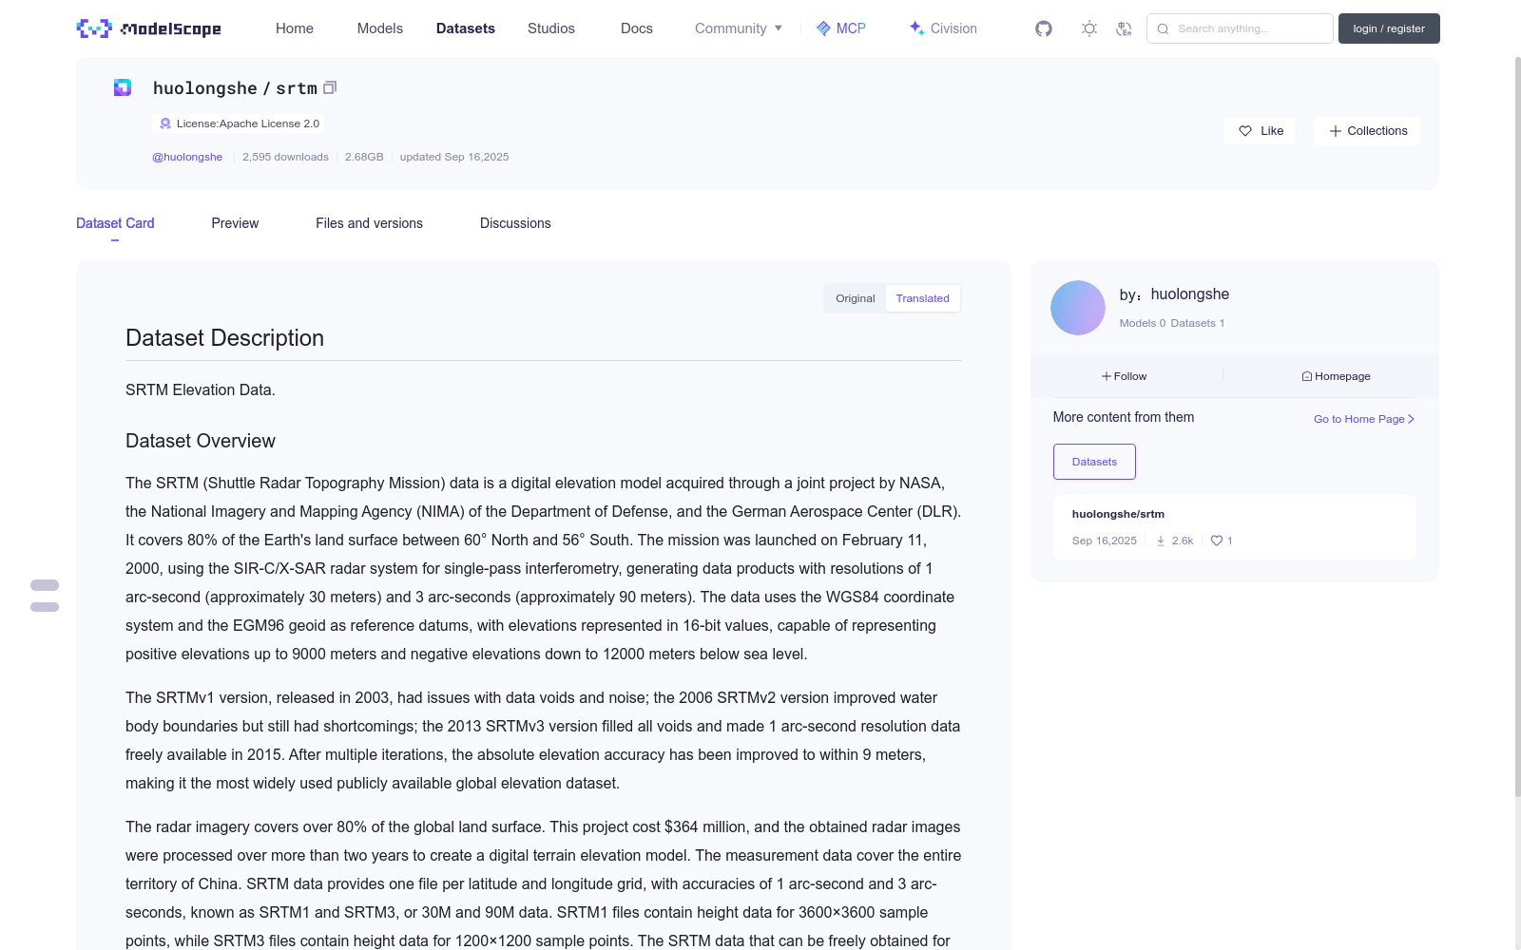
Task: Click the heart icon on the srtm card
Action: [1217, 541]
